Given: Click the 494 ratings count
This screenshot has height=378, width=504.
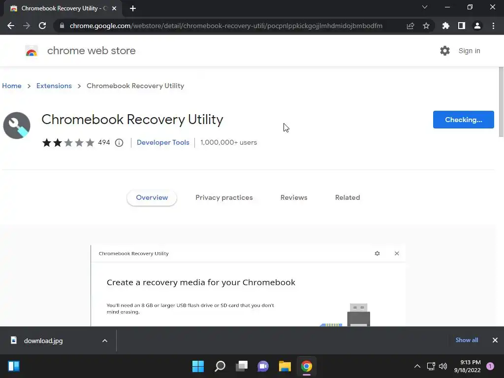Looking at the screenshot, I should click(104, 142).
